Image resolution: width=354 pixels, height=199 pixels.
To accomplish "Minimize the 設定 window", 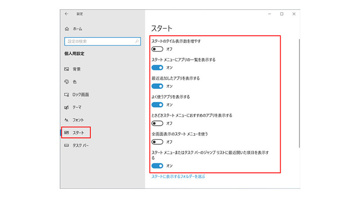I will coord(269,14).
